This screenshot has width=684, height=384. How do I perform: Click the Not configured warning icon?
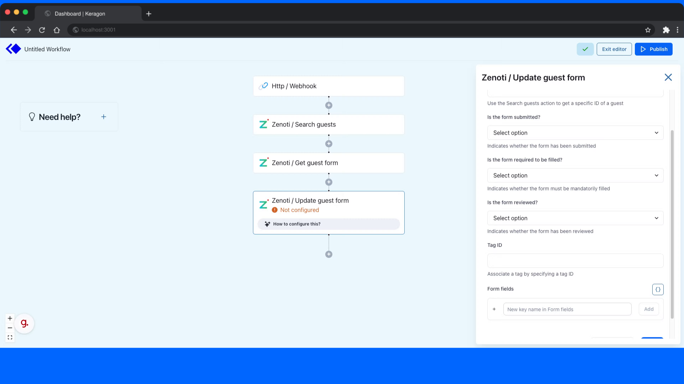(275, 210)
